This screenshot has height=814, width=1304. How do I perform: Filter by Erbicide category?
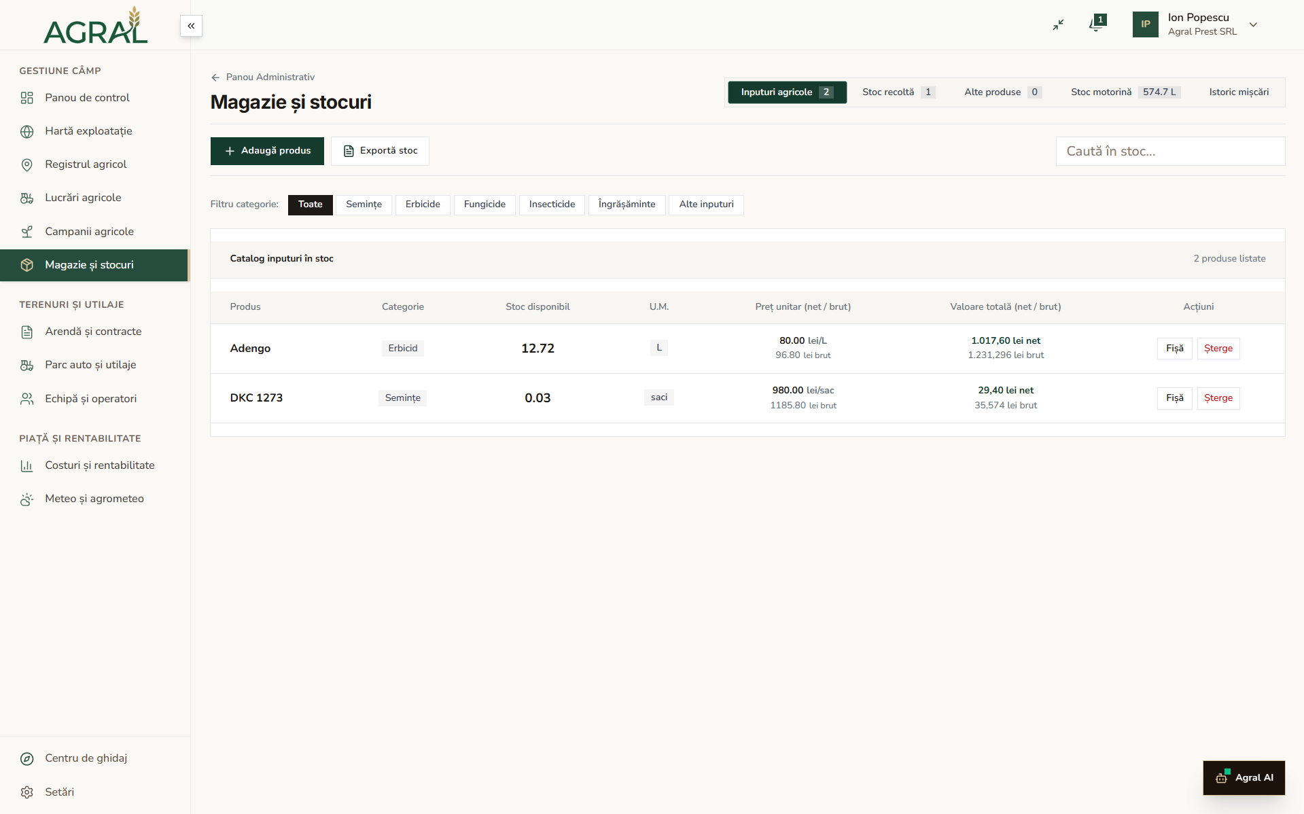pyautogui.click(x=423, y=205)
